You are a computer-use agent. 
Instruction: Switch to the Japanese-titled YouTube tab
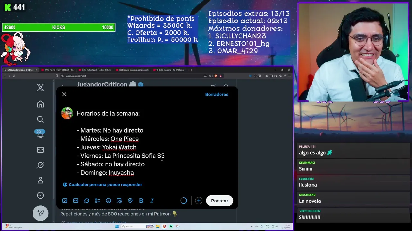pos(59,70)
